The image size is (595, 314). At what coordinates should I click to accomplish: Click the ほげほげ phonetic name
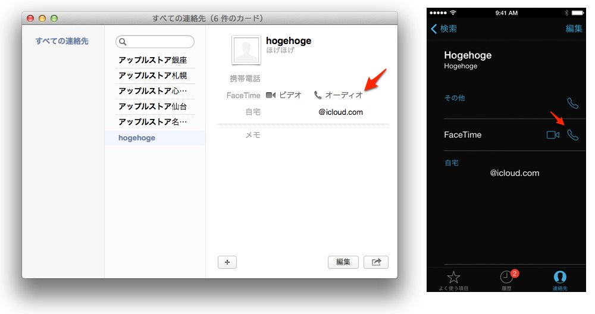tap(280, 50)
